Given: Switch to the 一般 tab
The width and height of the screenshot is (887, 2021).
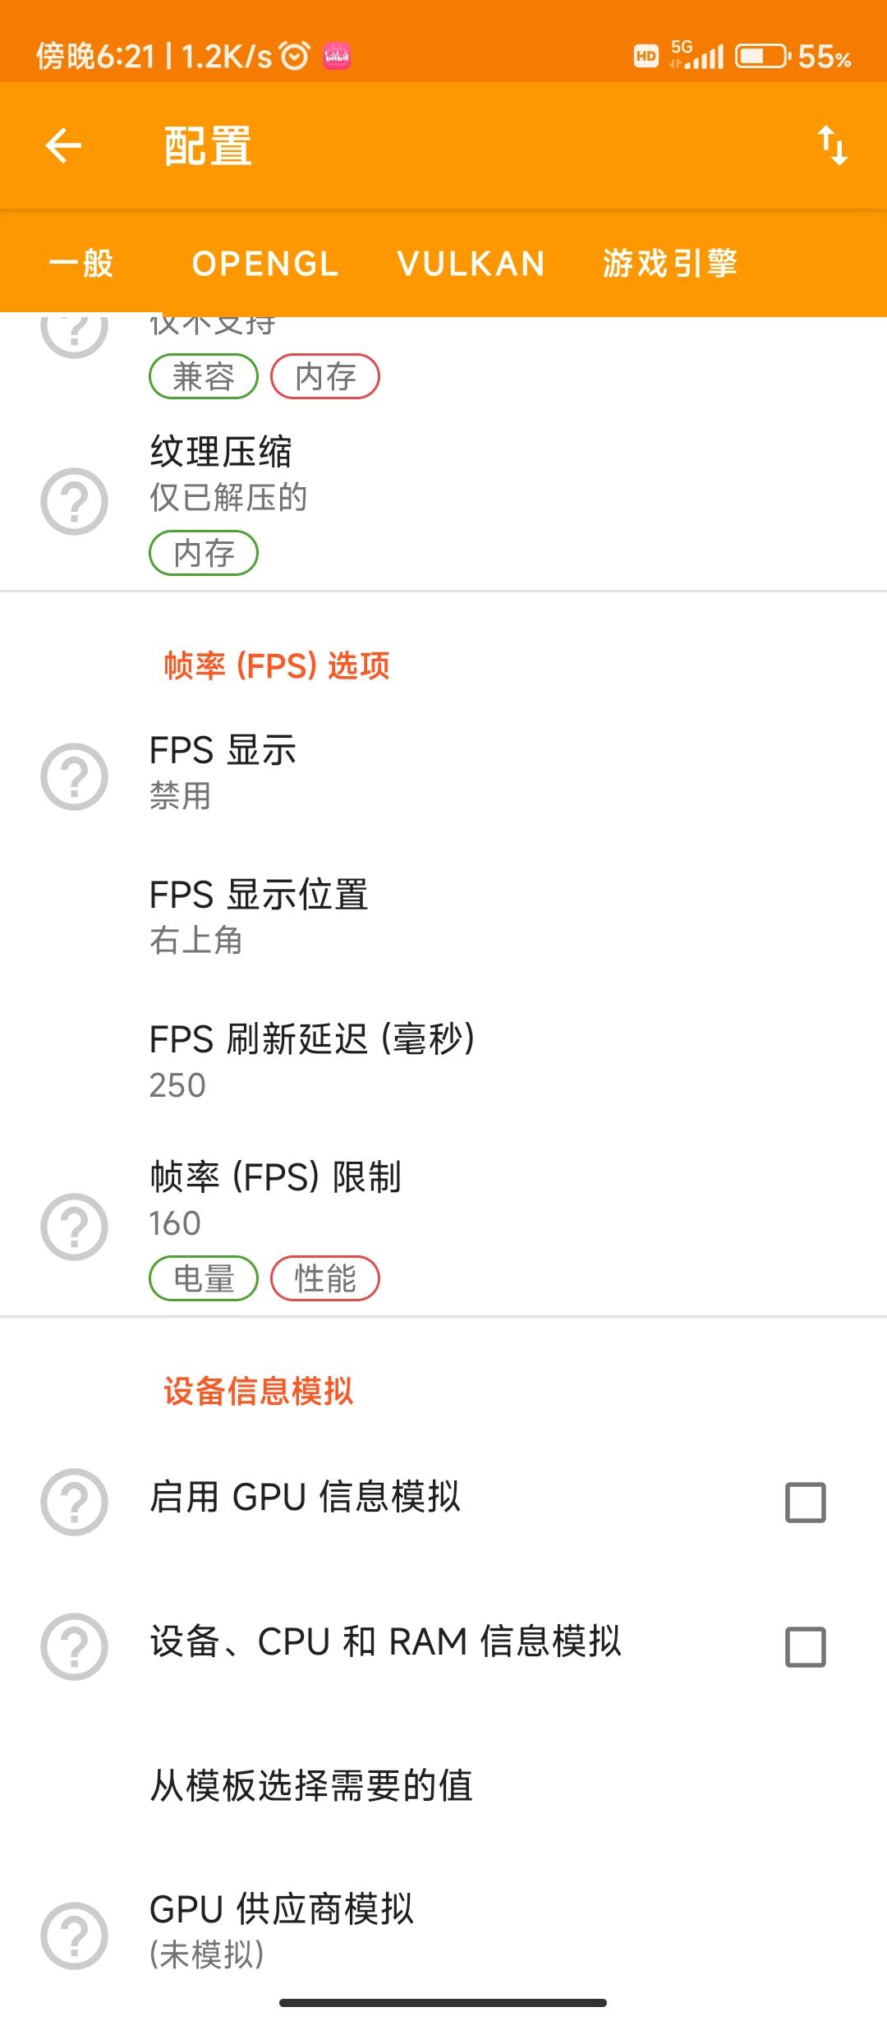Looking at the screenshot, I should (80, 264).
